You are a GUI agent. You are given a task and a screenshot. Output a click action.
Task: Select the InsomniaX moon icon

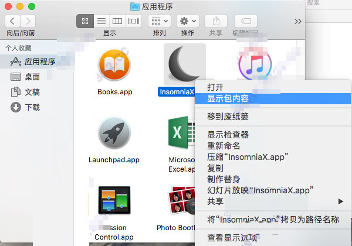pos(185,64)
